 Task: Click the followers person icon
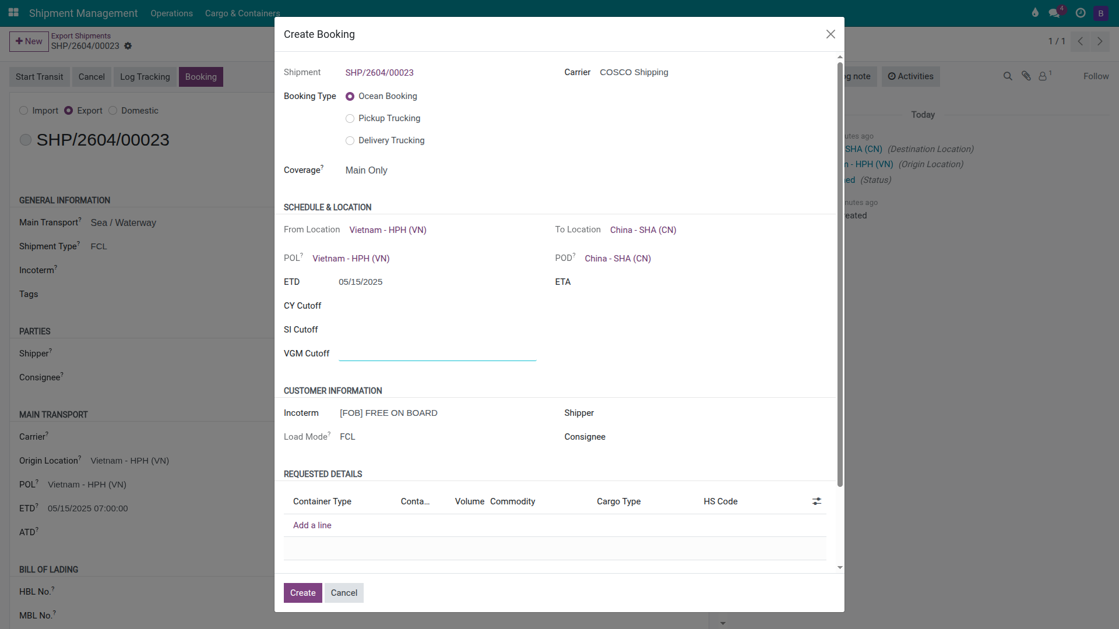(x=1044, y=76)
